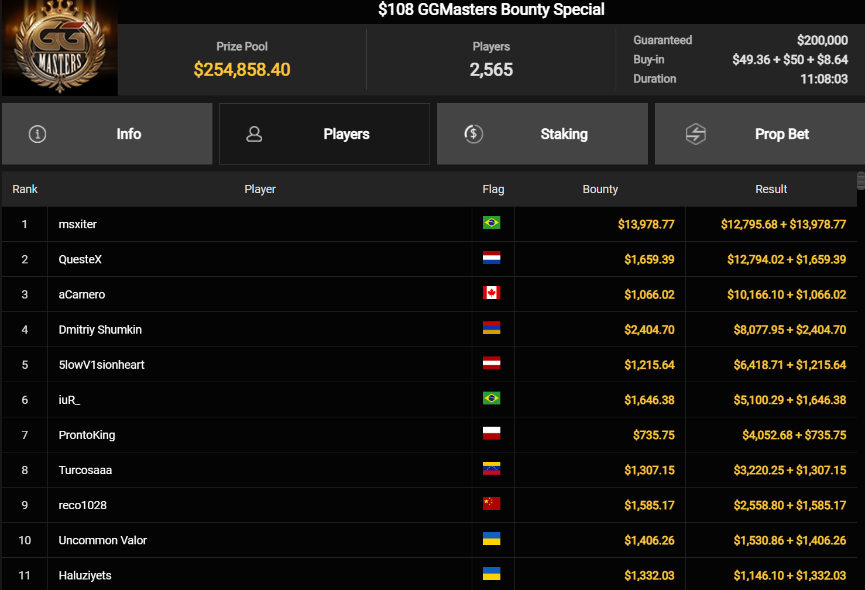Select player iuR_
Screen dimensions: 865x590
(x=69, y=400)
